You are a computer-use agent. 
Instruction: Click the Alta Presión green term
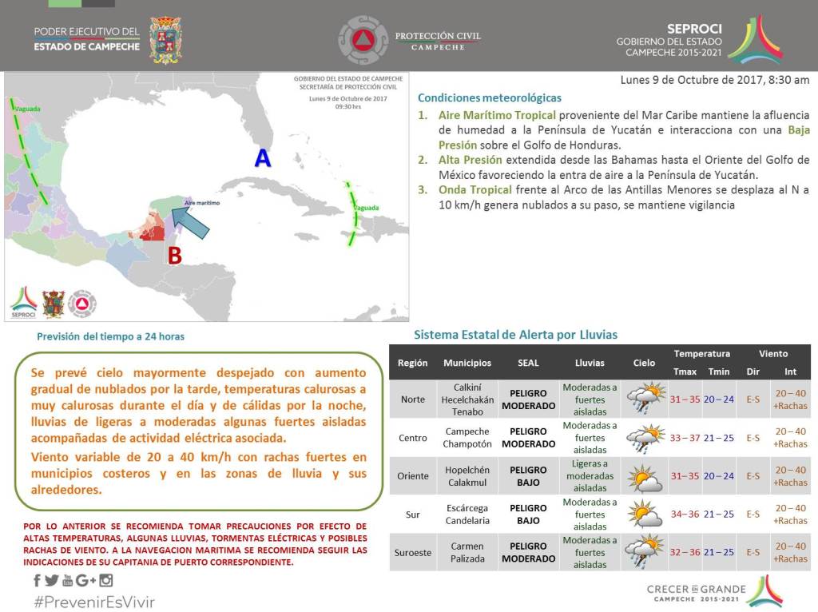pos(470,160)
